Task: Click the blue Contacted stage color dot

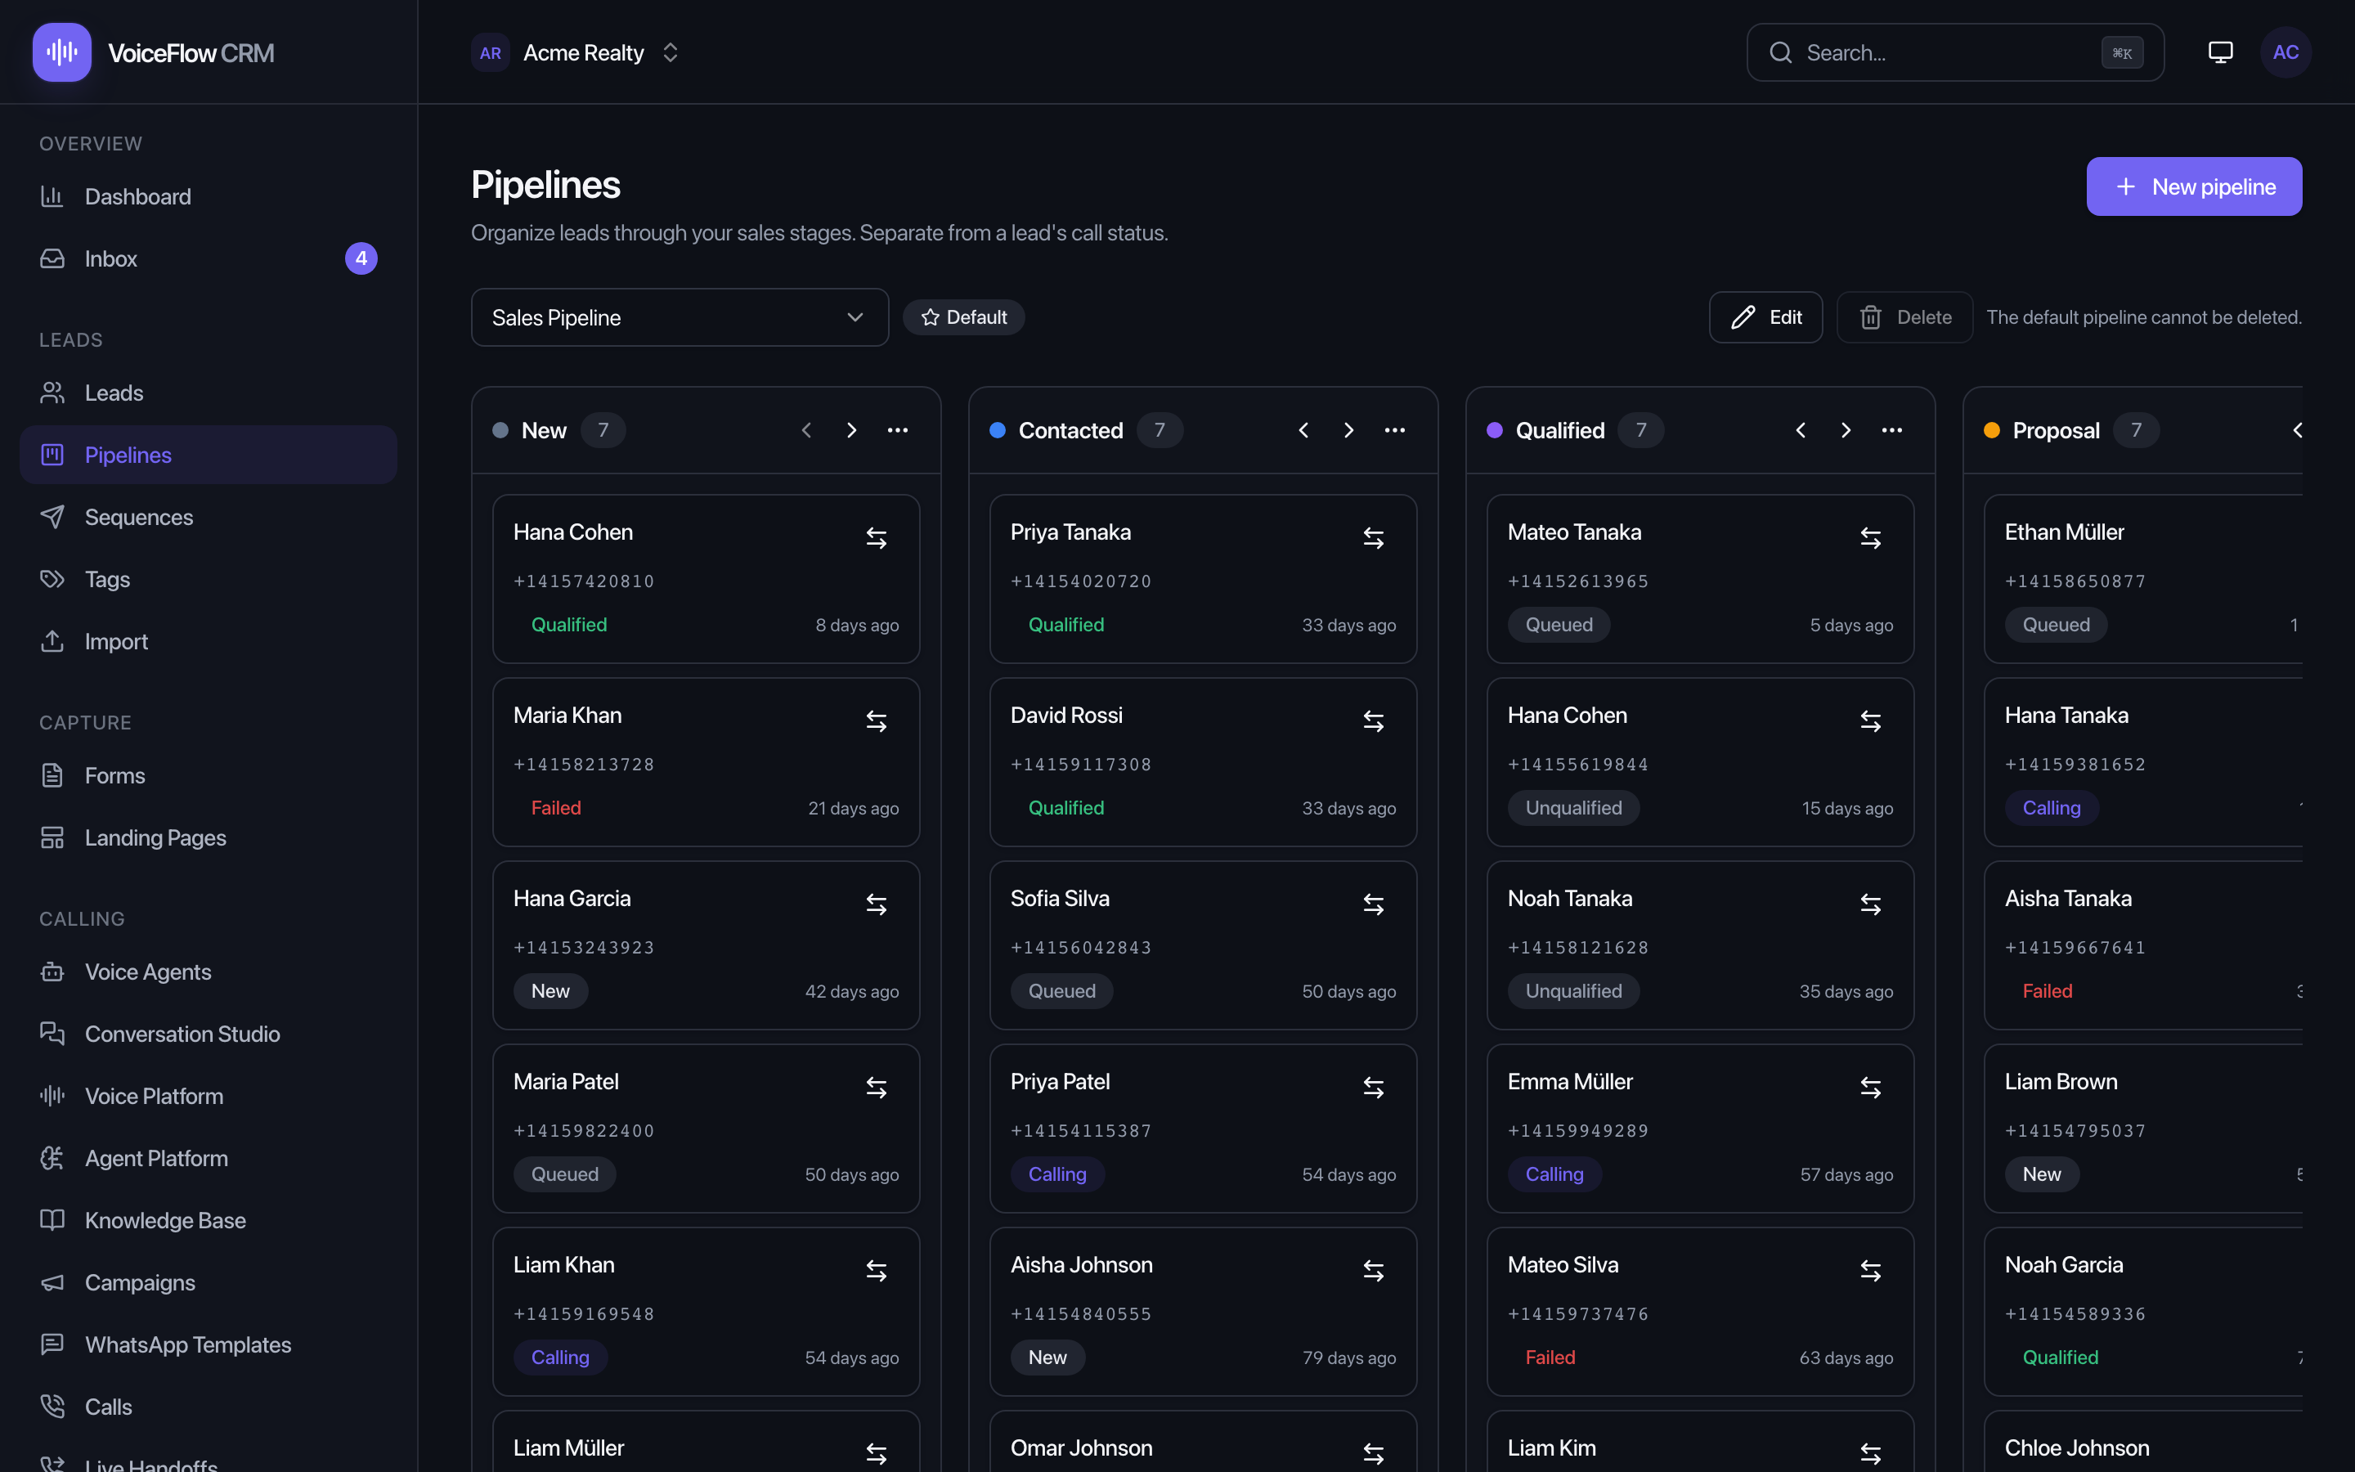Action: (998, 430)
